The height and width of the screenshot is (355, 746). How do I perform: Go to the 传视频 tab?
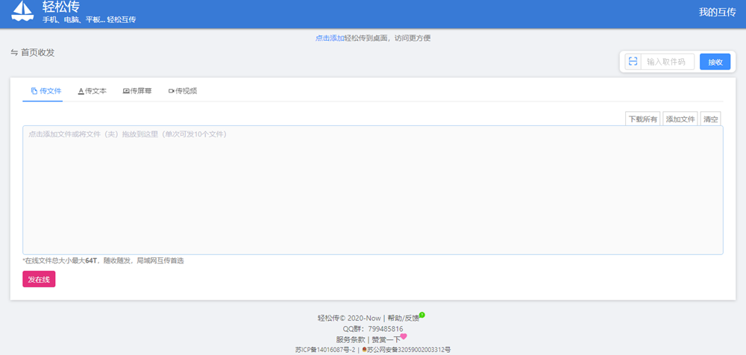(183, 91)
